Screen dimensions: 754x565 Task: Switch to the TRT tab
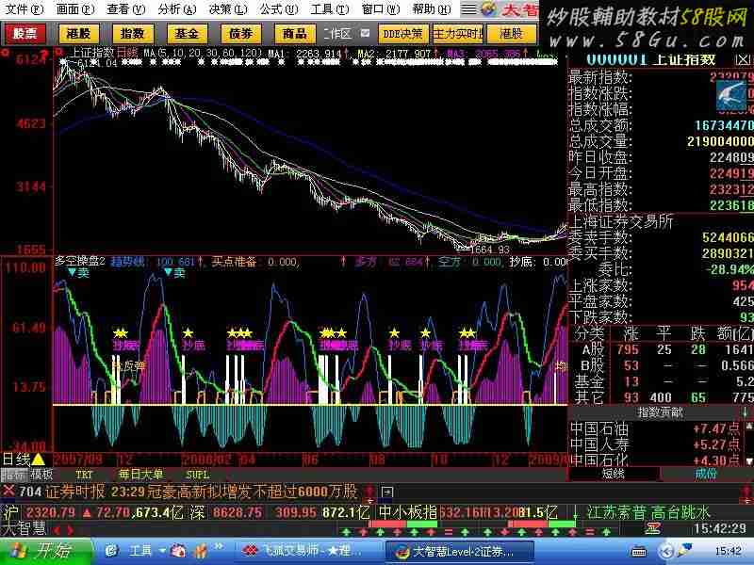(x=84, y=475)
